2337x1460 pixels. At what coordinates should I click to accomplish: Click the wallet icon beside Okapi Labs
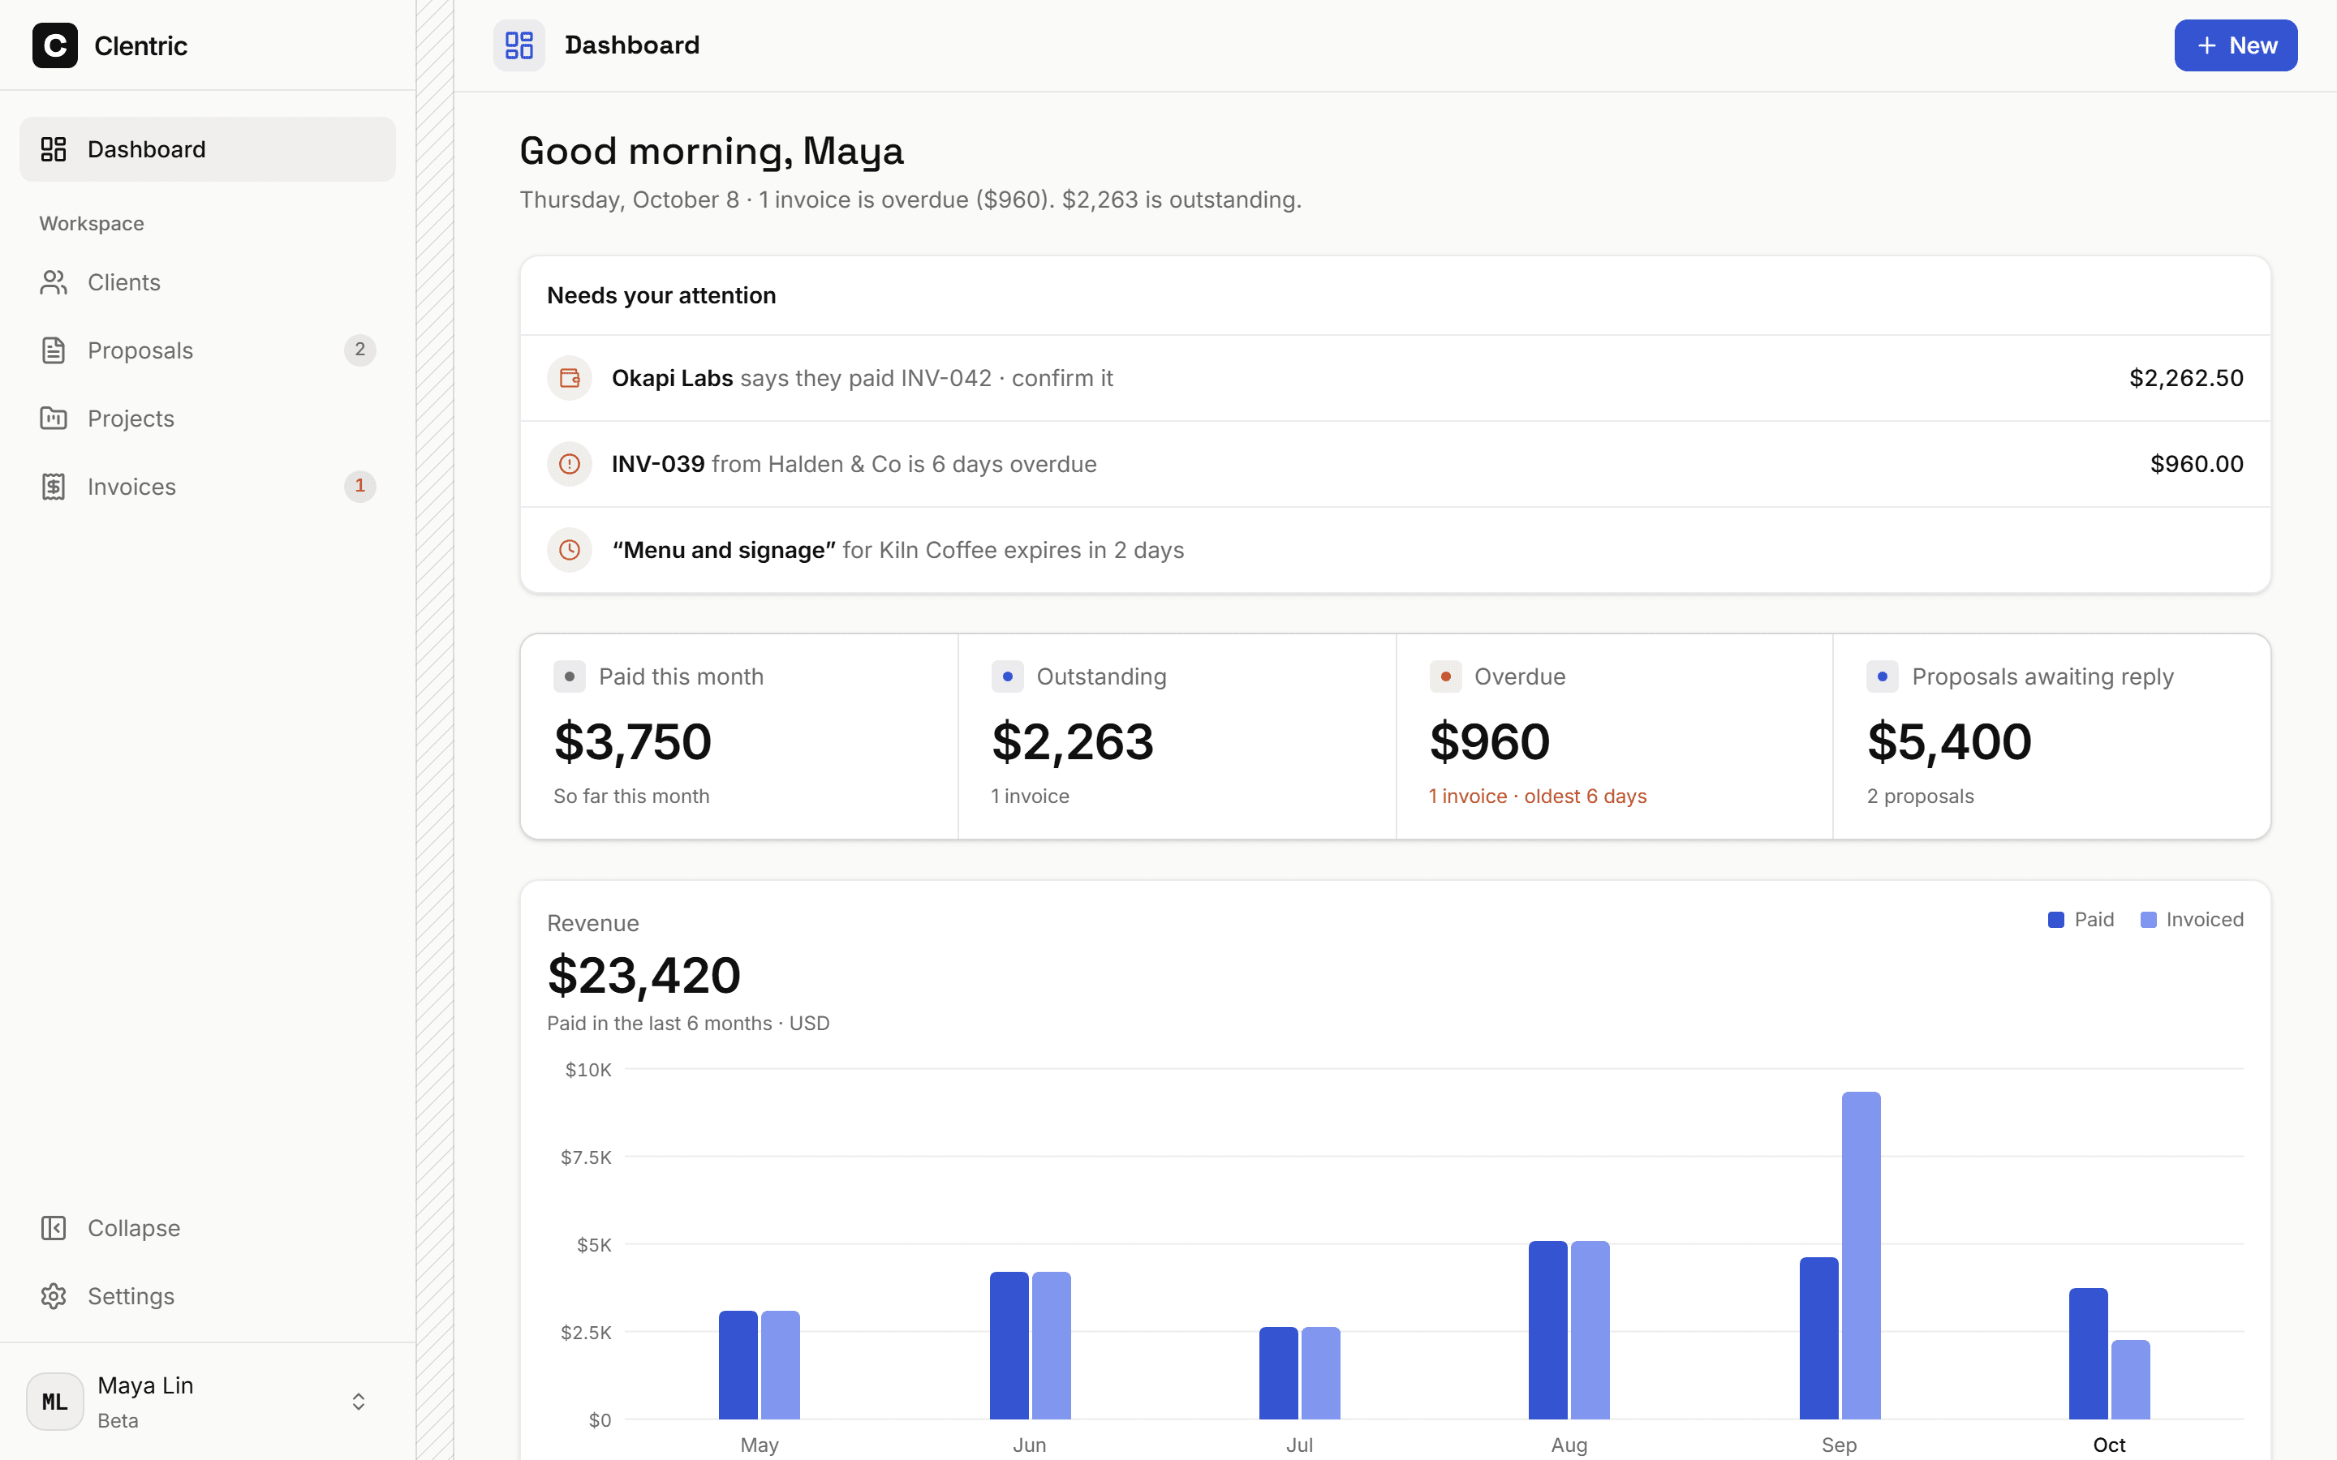570,377
